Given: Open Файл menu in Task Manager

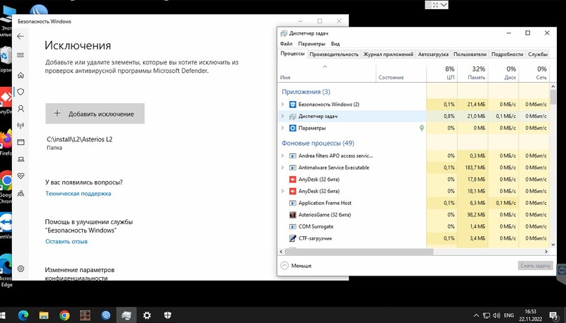Looking at the screenshot, I should click(287, 44).
